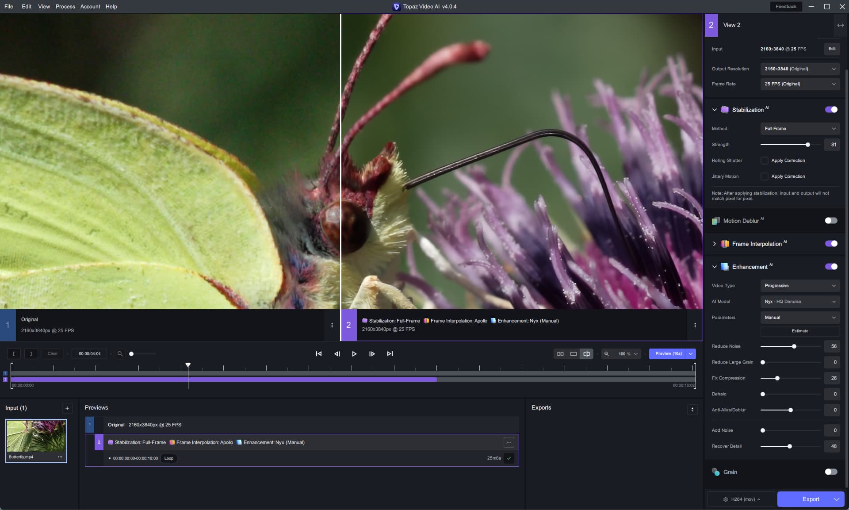849x510 pixels.
Task: Click the Estimate parameters button
Action: (x=799, y=331)
